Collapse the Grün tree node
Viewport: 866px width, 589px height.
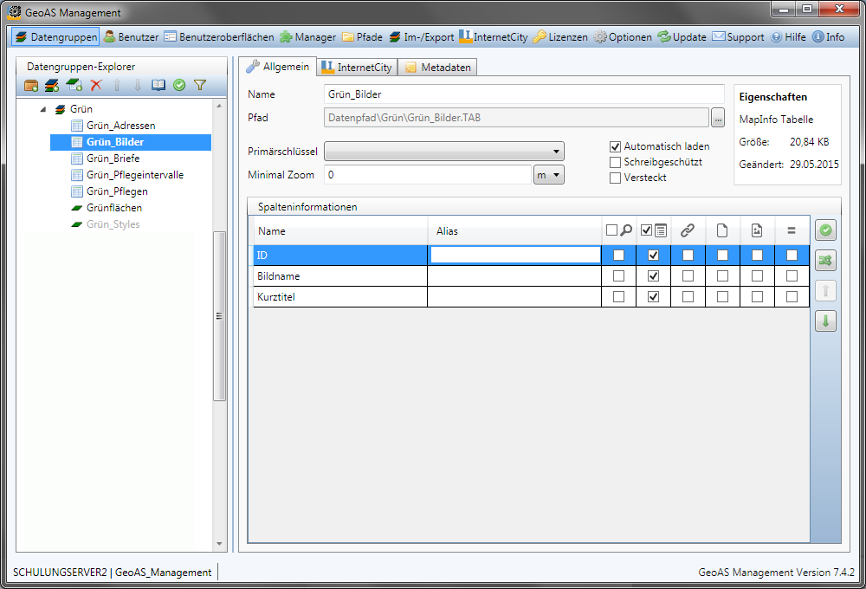pos(43,110)
